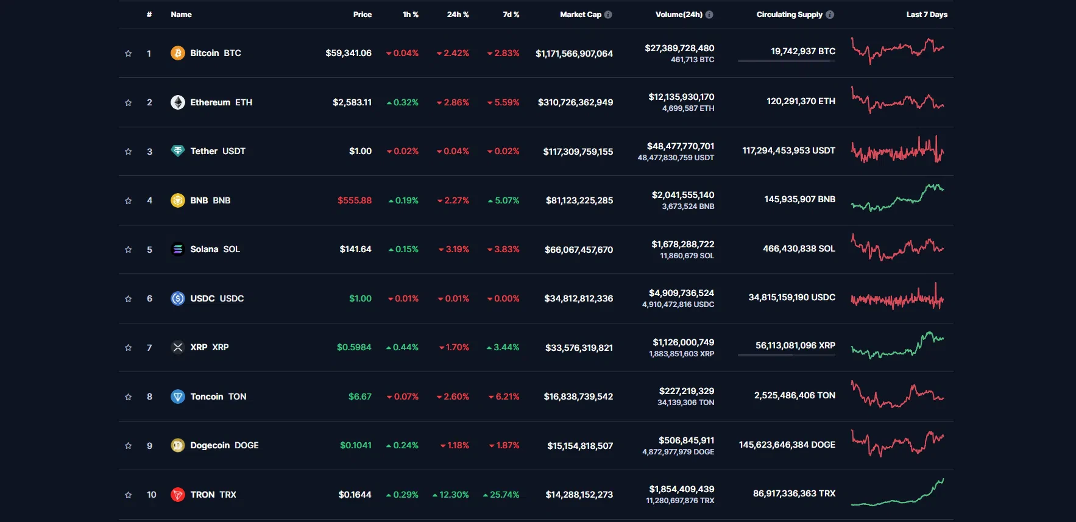Click TRON 24h change 12.30%
The height and width of the screenshot is (522, 1076).
pos(451,495)
